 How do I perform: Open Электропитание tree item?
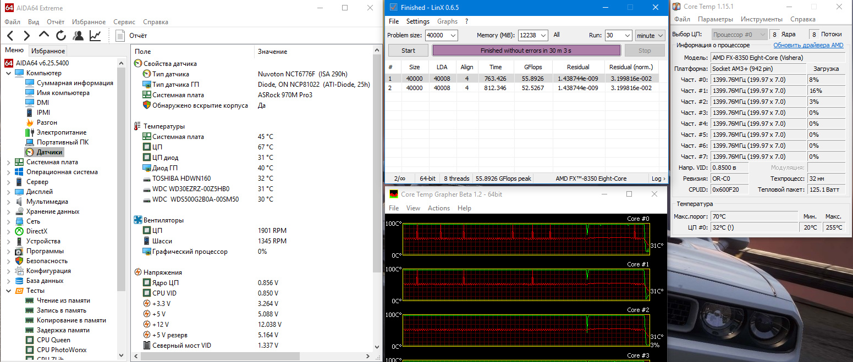tap(61, 132)
